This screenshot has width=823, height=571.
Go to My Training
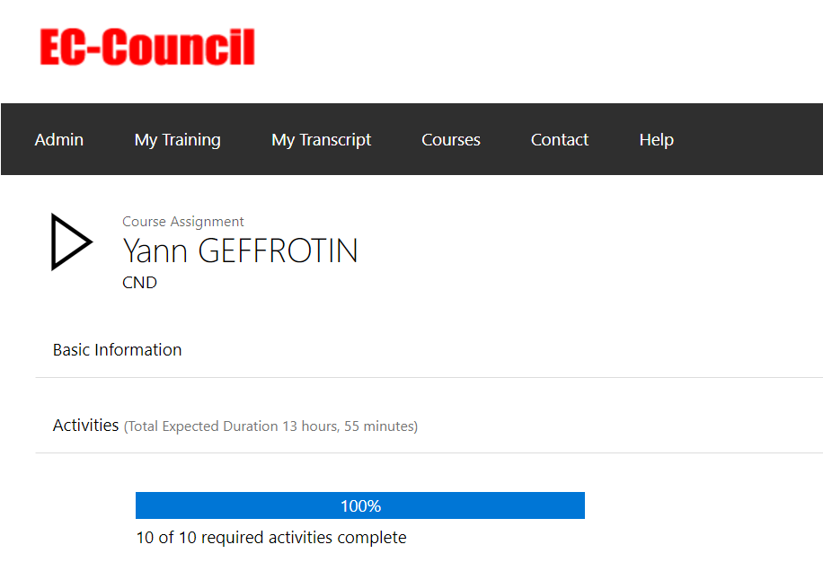click(177, 140)
